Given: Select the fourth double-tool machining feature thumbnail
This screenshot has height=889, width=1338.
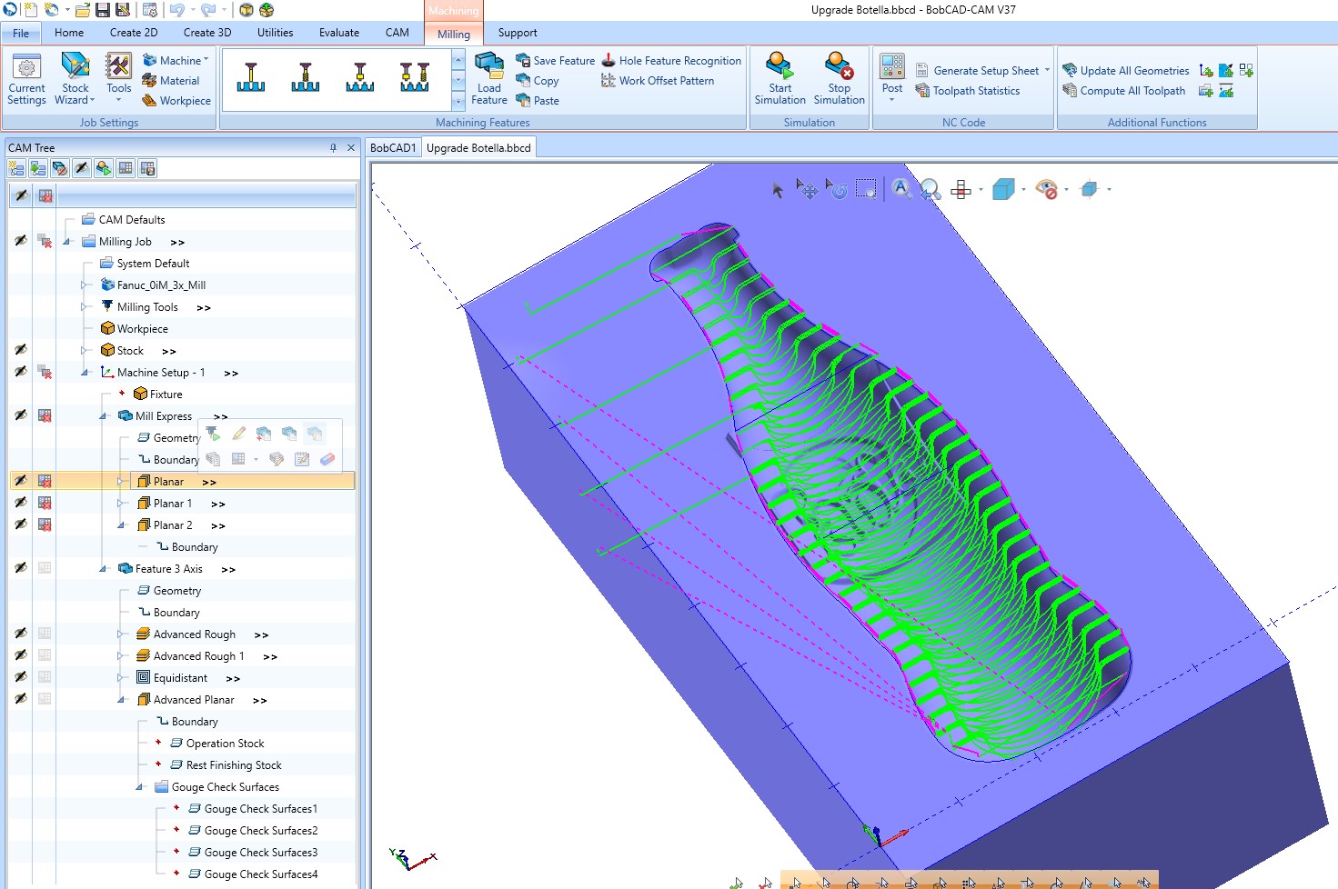Looking at the screenshot, I should coord(415,77).
